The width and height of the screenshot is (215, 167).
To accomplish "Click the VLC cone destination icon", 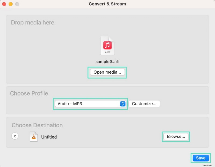I will (x=34, y=137).
